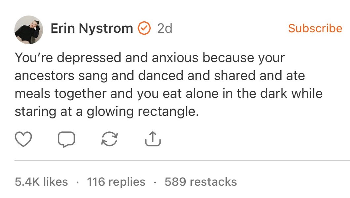The width and height of the screenshot is (350, 198).
Task: Click "meals together" in the post text
Action: (x=60, y=94)
